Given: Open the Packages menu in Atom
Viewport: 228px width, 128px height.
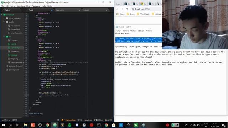Looking at the screenshot, I should coord(36,6).
